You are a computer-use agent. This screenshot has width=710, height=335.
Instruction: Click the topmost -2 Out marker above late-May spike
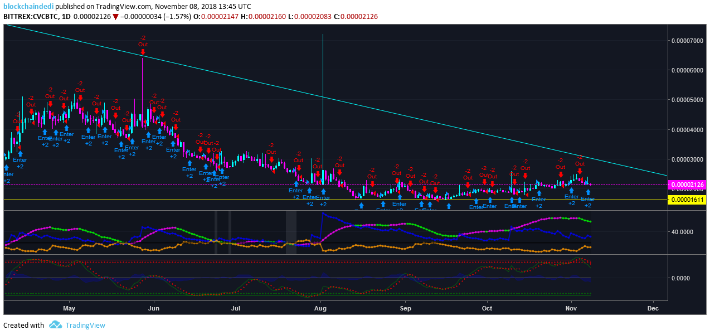click(x=143, y=45)
